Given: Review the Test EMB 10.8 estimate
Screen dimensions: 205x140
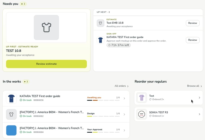Looking at the screenshot, I should tap(193, 23).
